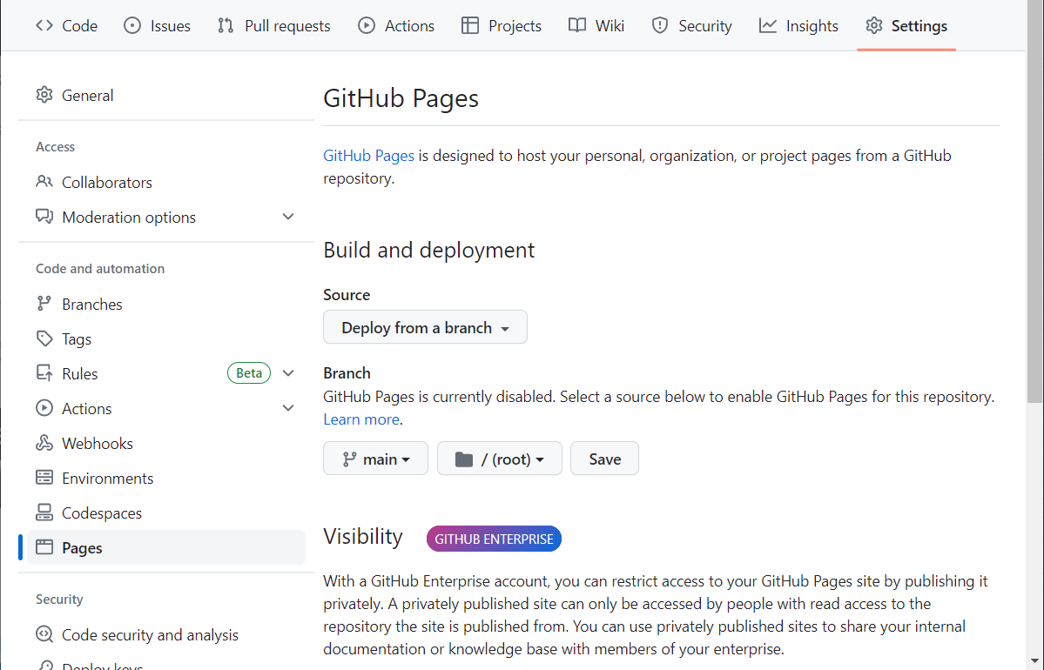Open the main branch selector dropdown
The width and height of the screenshot is (1044, 670).
pos(375,459)
